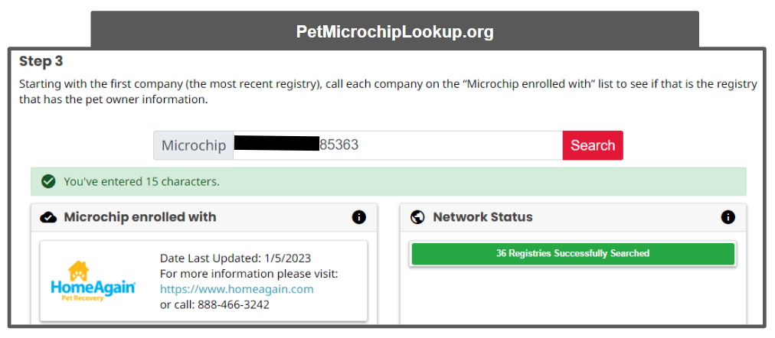Screen dimensions: 775x338
Task: Open the homeagain.com website link
Action: 237,289
